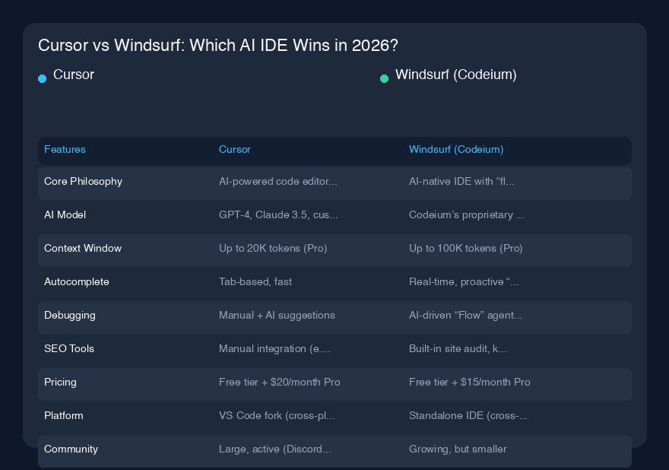Select the Pricing row label

point(60,382)
